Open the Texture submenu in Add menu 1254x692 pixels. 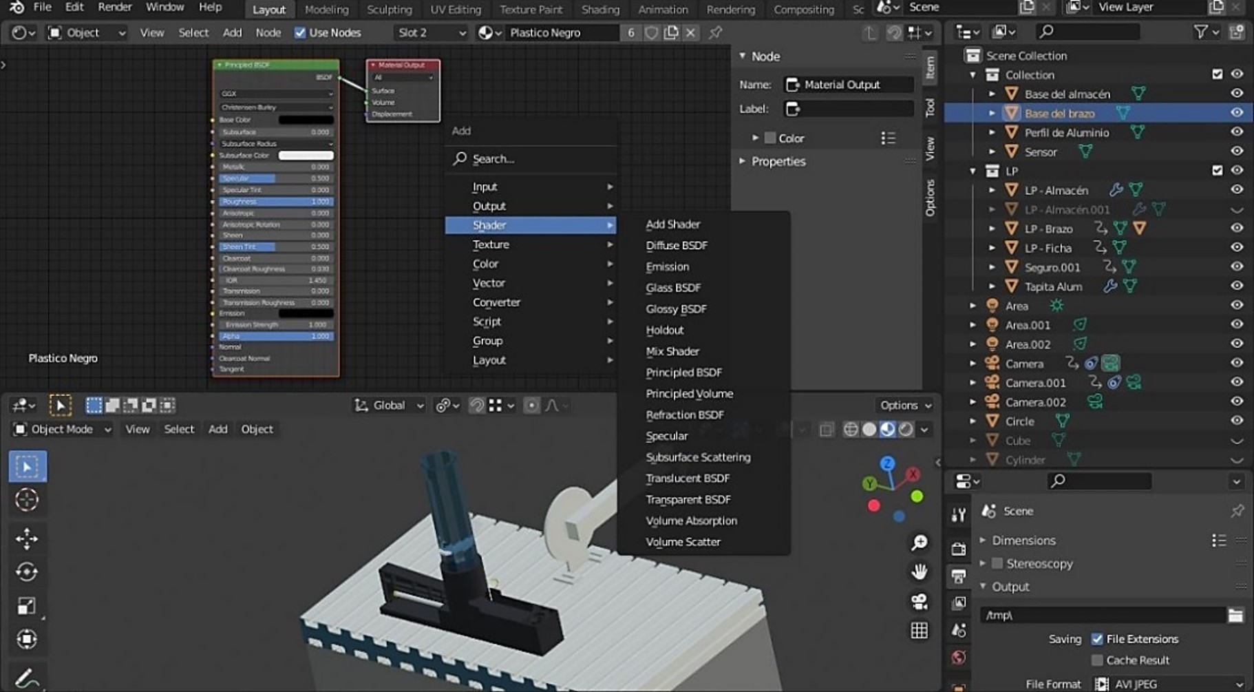(x=531, y=244)
